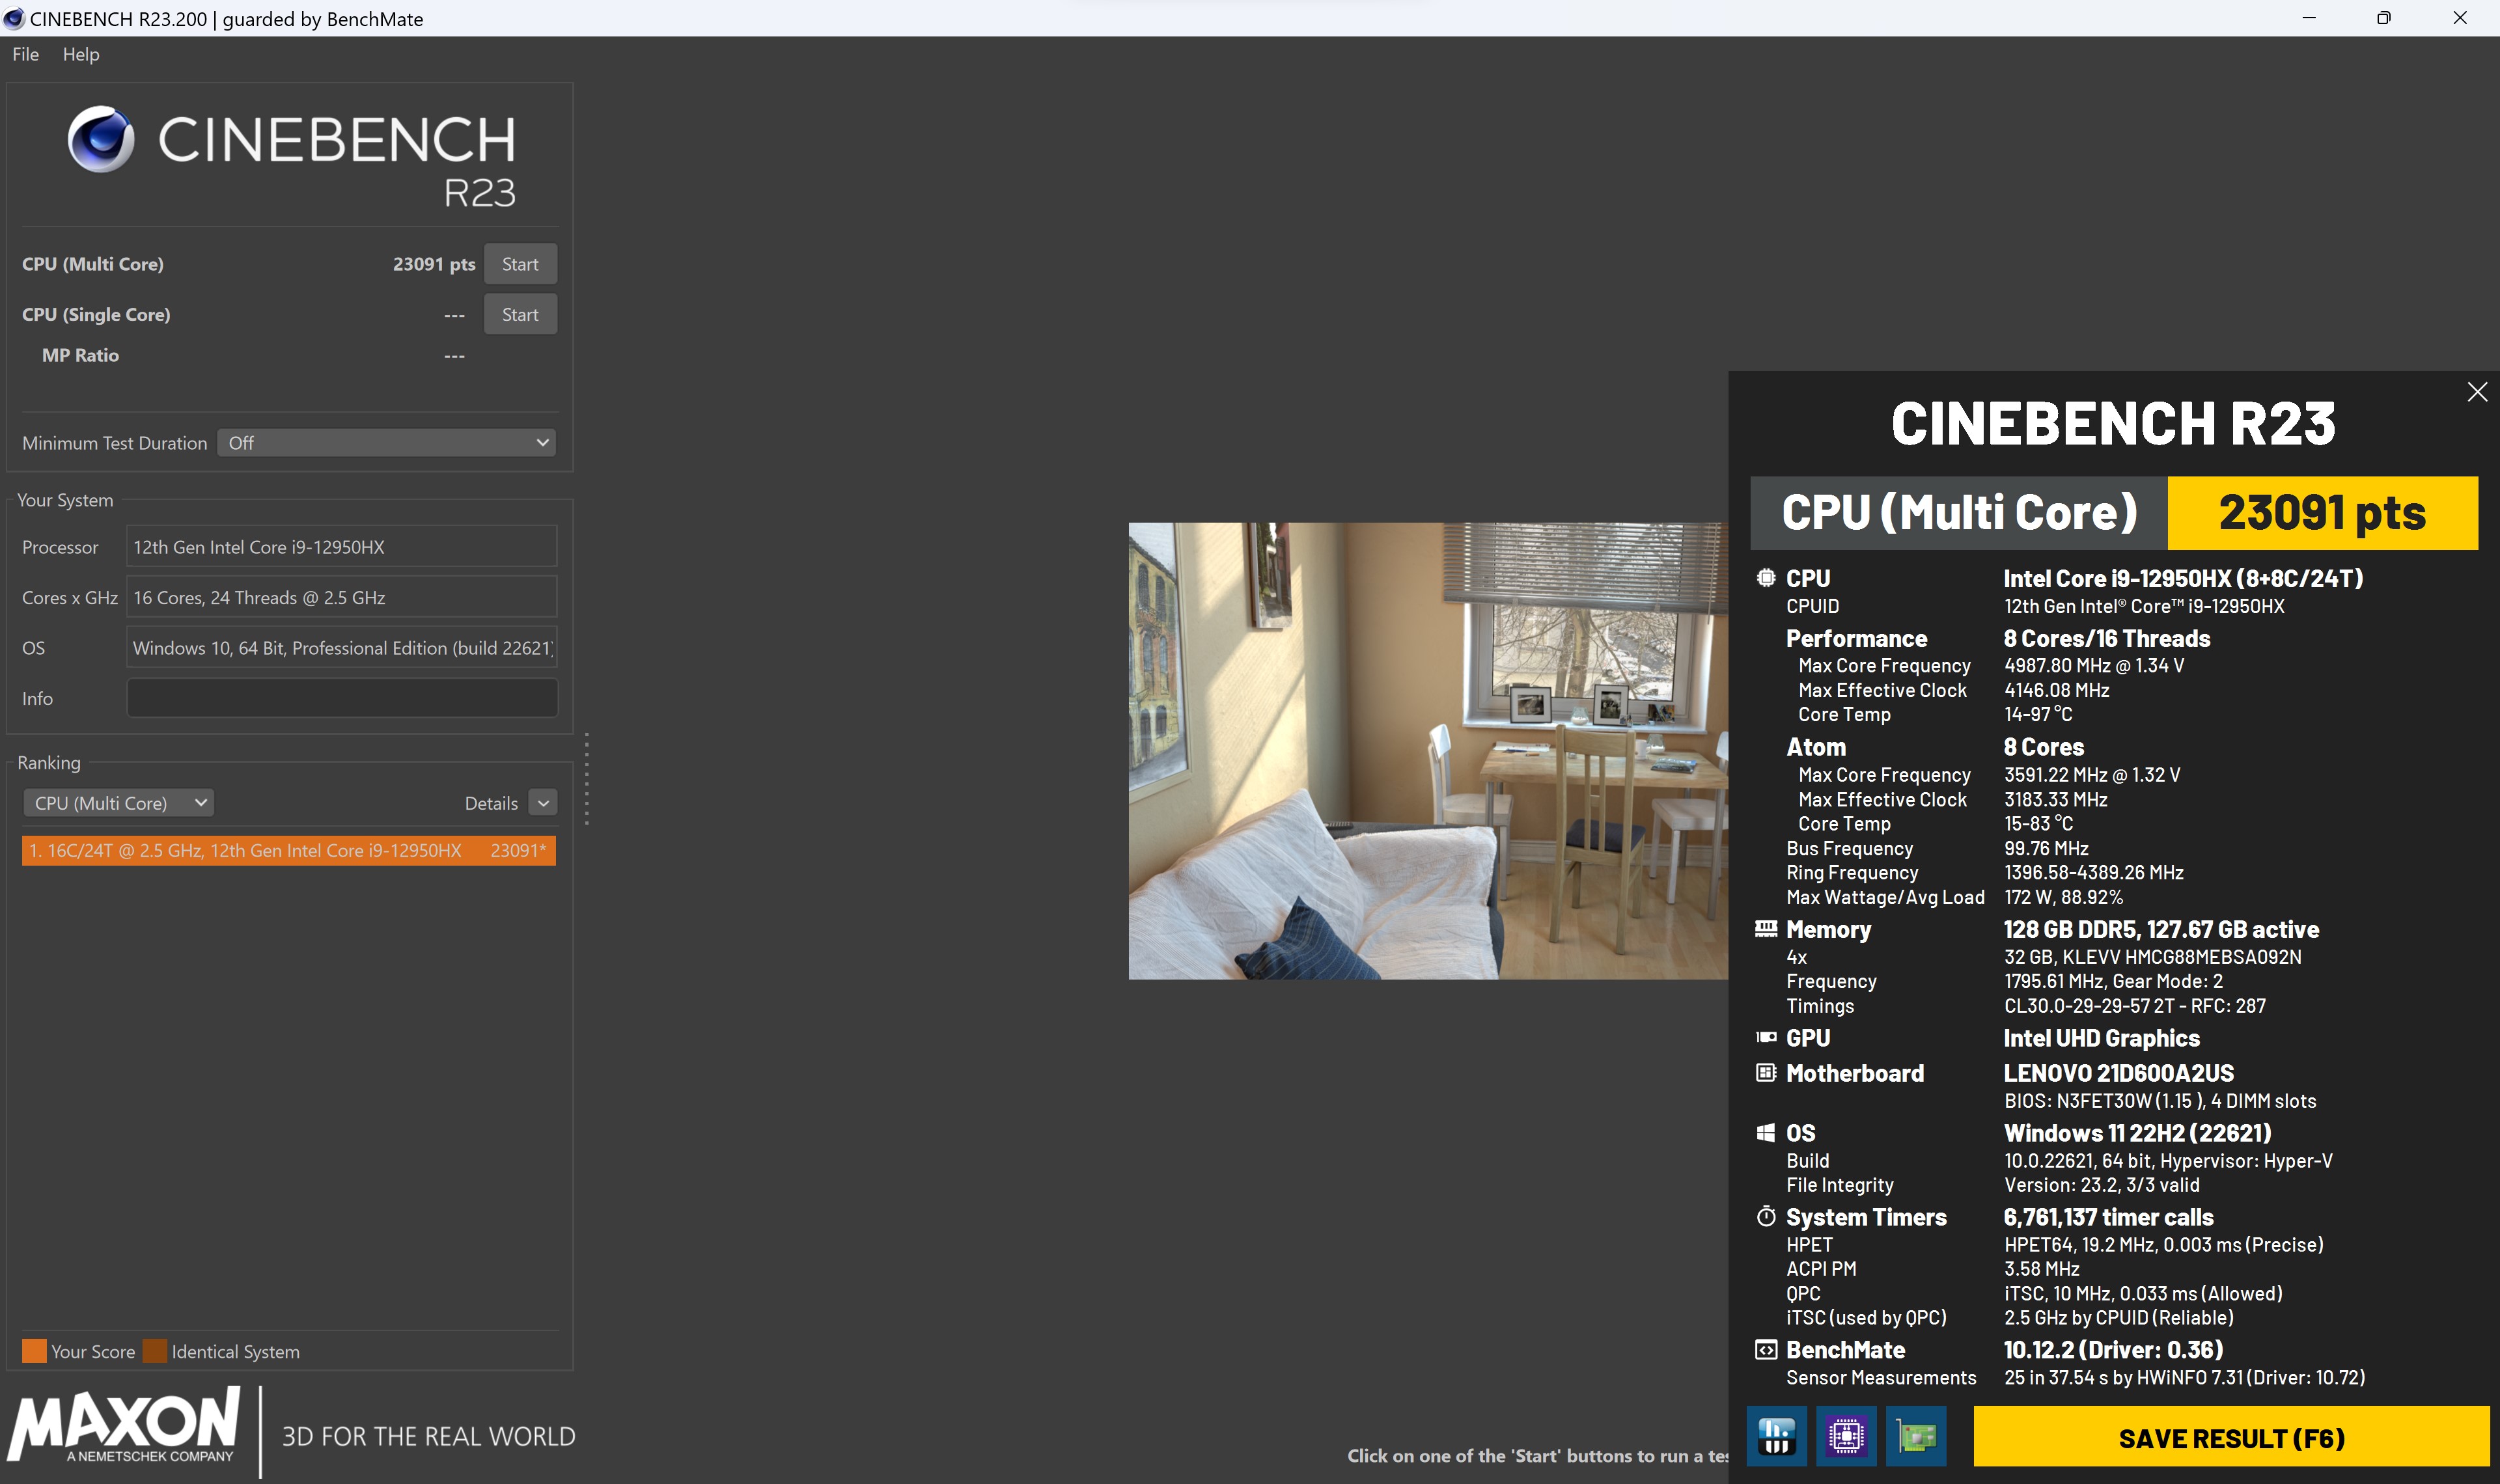Open the ranking CPU (Multi Core) dropdown
Image resolution: width=2500 pixels, height=1484 pixels.
(119, 803)
